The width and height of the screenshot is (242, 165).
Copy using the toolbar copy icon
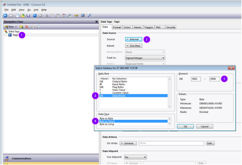[x=52, y=15]
